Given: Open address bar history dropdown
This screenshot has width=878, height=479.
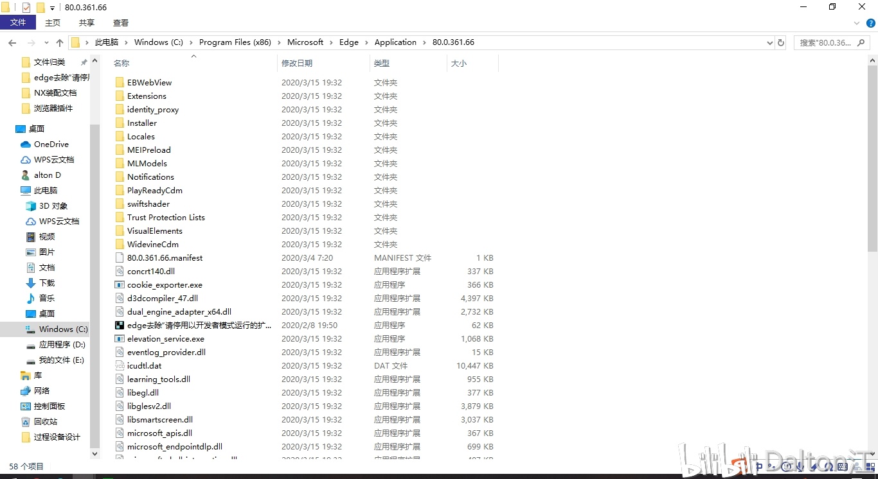Looking at the screenshot, I should pos(770,42).
